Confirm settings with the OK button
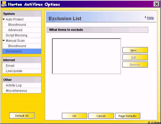Viewport: 161px width, 124px height. [x=74, y=116]
